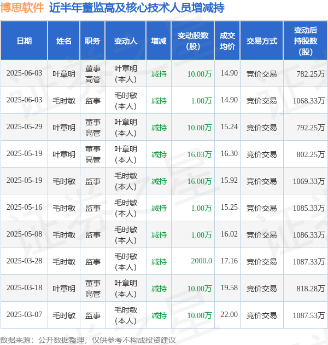
Task: Click the 姓名 column header
Action: (64, 41)
